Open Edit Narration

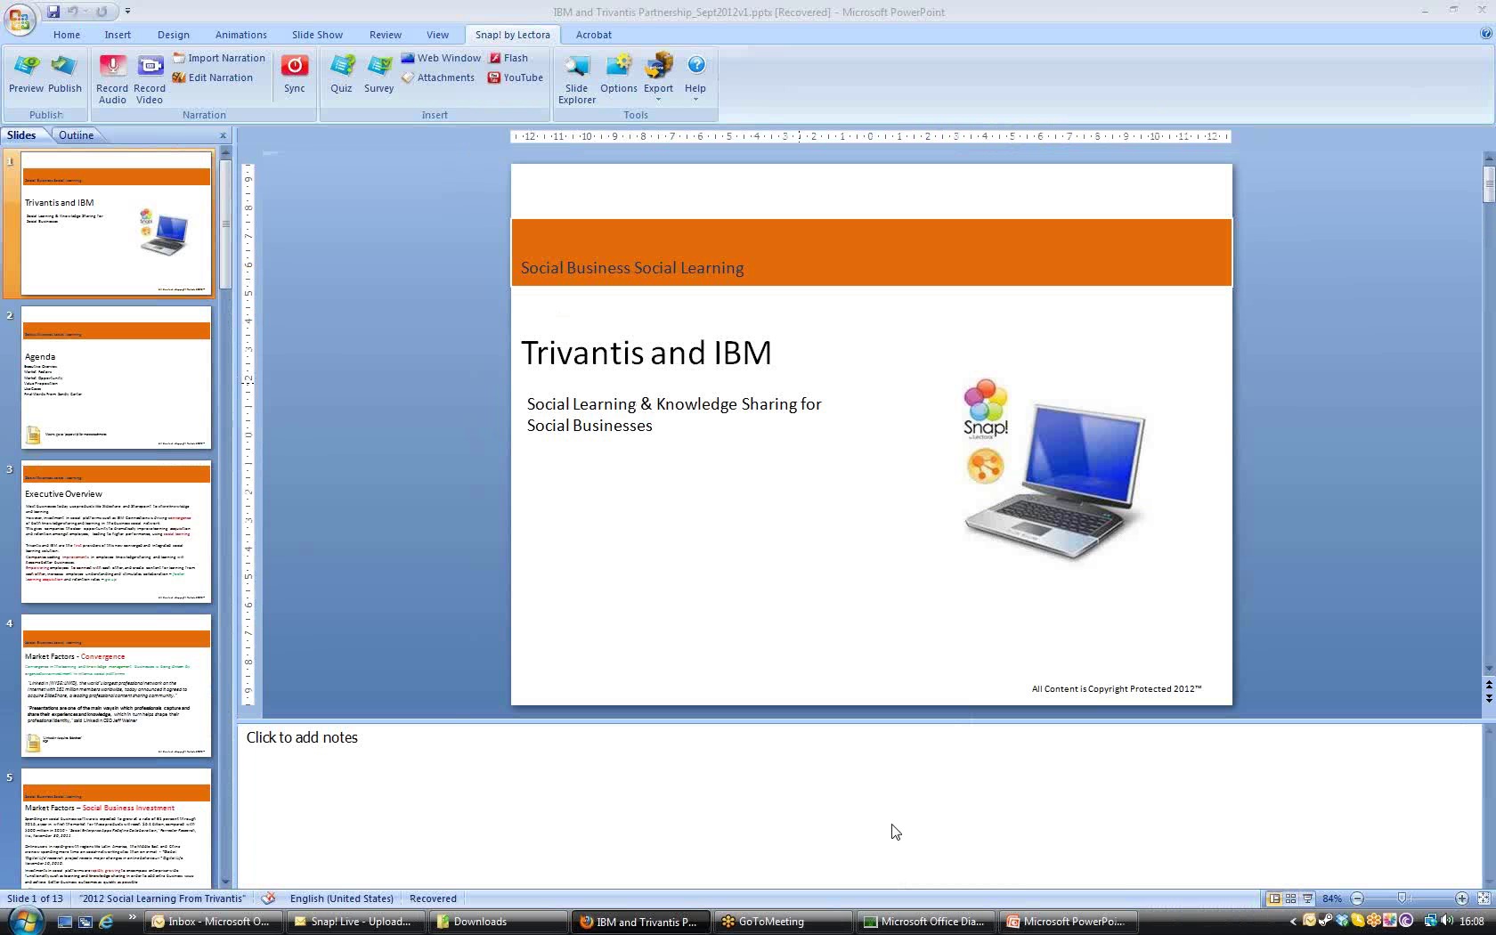tap(212, 77)
